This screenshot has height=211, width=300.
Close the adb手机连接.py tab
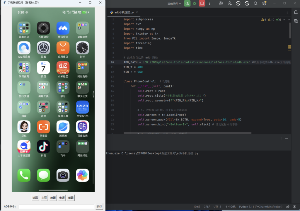(137, 12)
